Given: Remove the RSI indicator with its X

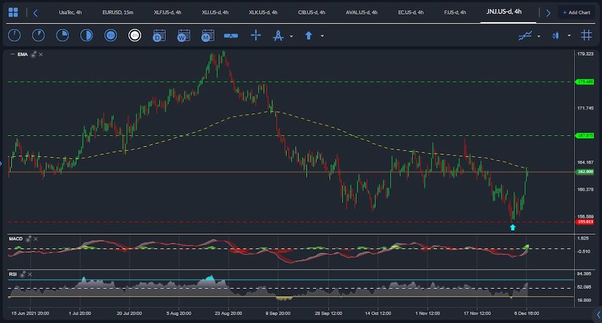Looking at the screenshot, I should tap(29, 274).
